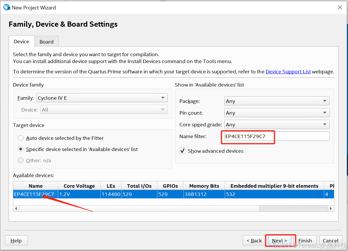This screenshot has width=348, height=251.
Task: Click the 3981312 memory bits cell
Action: coord(204,194)
